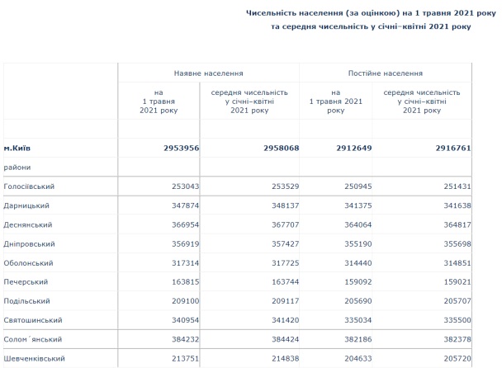Click the 'Солом´янський' district name

pos(33,339)
